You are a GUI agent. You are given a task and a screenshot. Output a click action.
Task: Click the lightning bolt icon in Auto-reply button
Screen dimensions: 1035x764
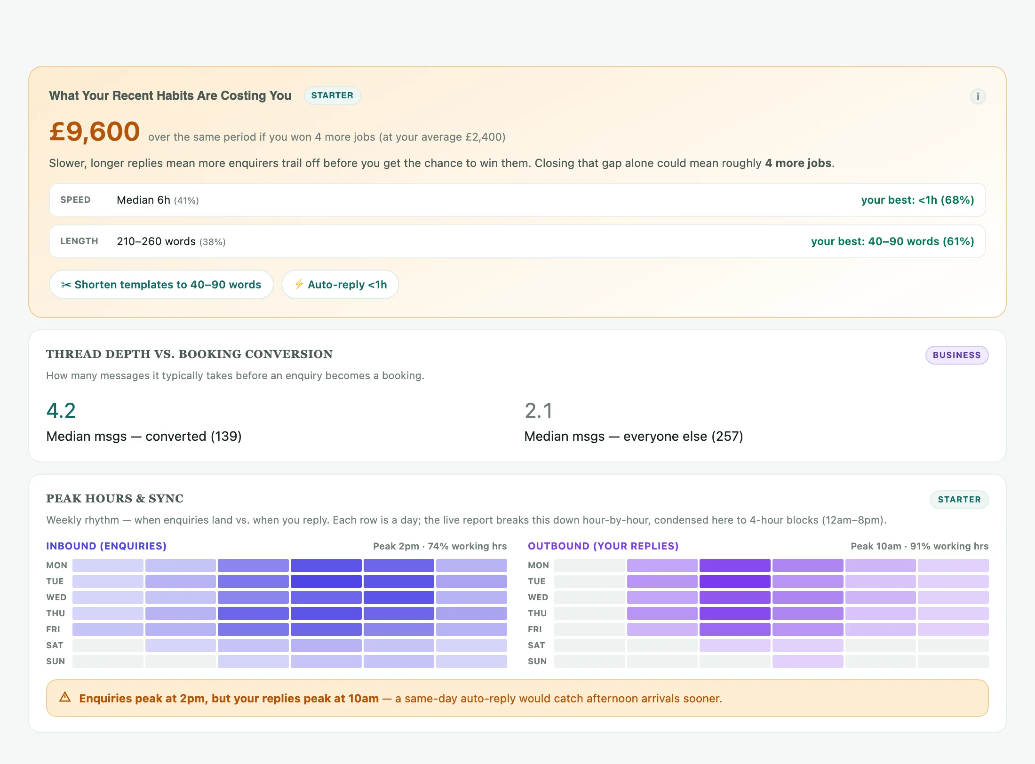[299, 284]
